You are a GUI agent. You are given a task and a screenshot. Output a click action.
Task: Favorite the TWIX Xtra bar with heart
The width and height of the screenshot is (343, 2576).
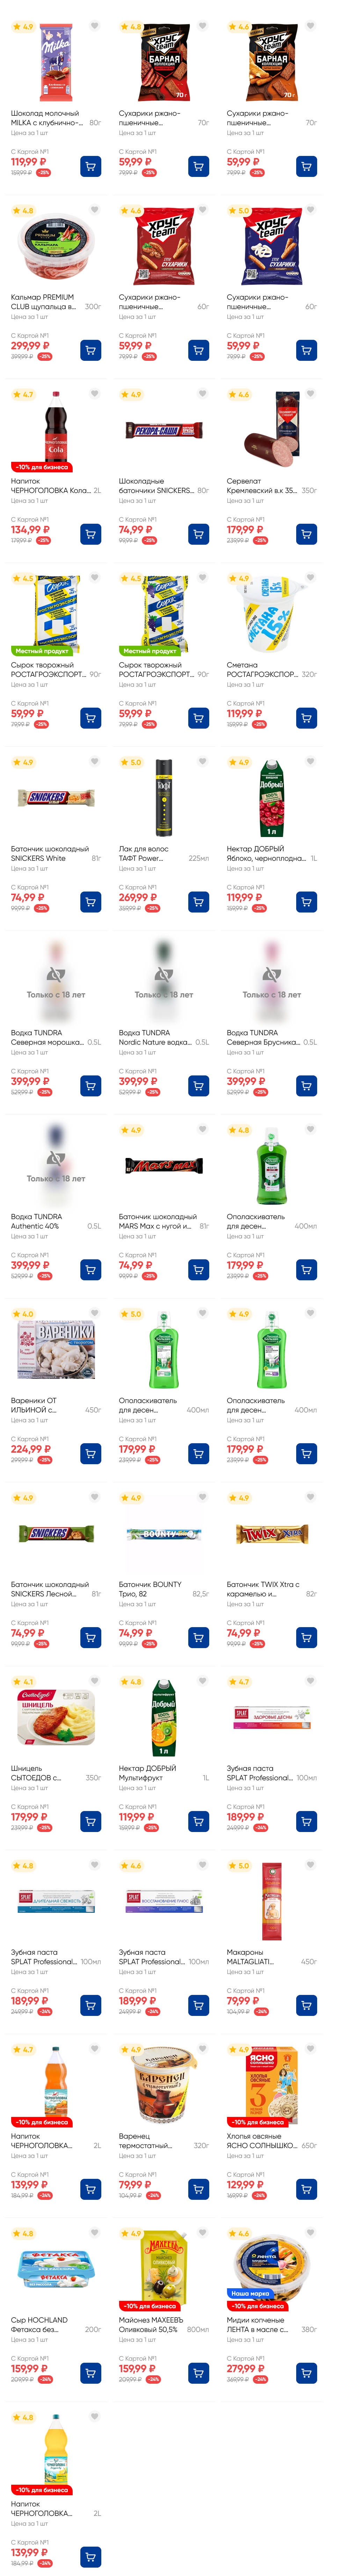[310, 1497]
